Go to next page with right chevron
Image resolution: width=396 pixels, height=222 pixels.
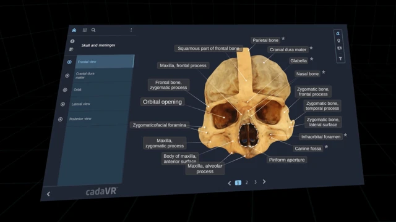(264, 181)
